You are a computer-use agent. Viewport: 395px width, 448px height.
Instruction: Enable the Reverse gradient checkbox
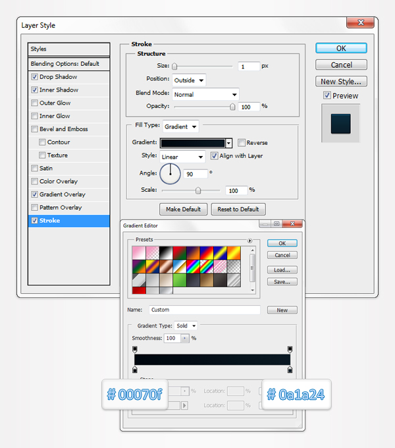point(242,142)
